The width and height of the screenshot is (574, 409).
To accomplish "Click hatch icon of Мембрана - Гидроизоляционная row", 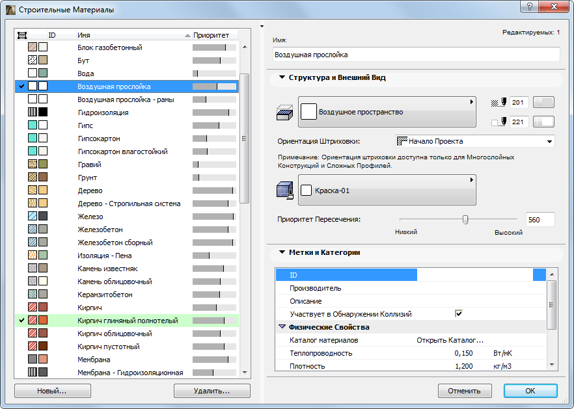I will [33, 372].
